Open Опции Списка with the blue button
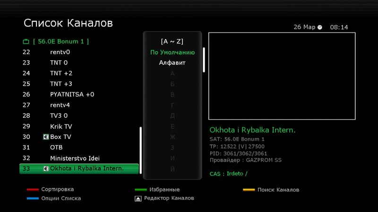This screenshot has height=212, width=378. click(x=33, y=199)
